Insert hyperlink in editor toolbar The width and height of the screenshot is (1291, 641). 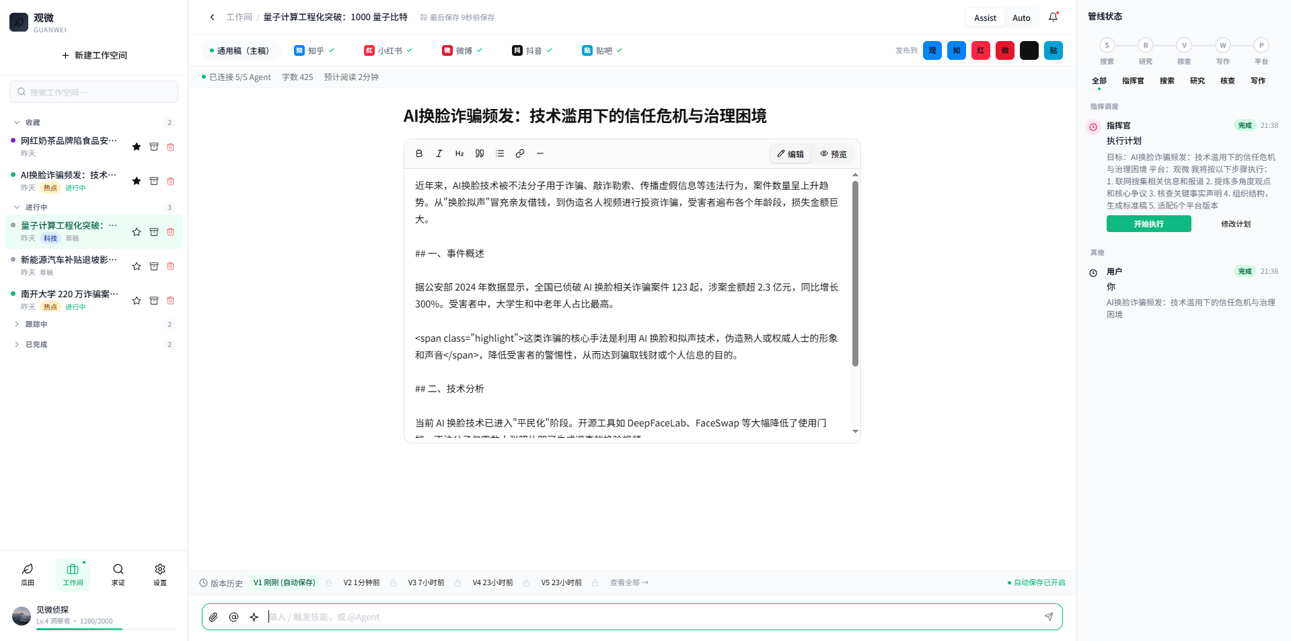pos(520,153)
